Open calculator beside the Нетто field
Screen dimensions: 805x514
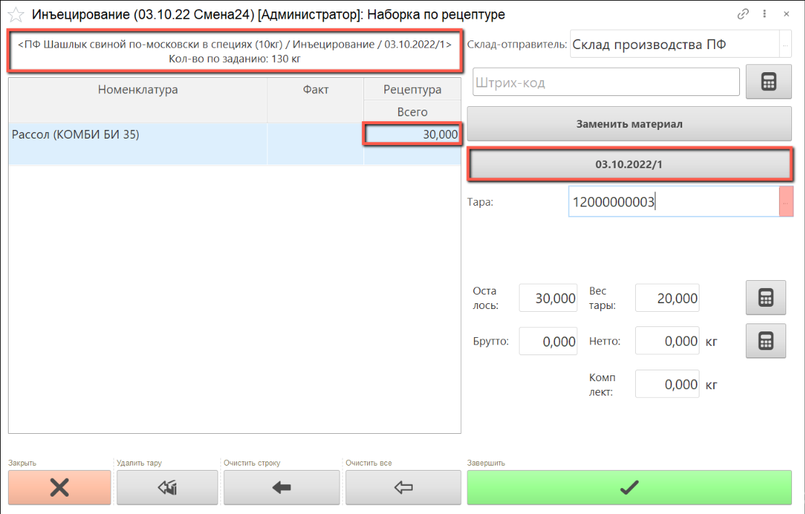click(x=765, y=341)
